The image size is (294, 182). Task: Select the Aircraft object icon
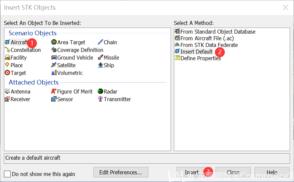coord(7,42)
